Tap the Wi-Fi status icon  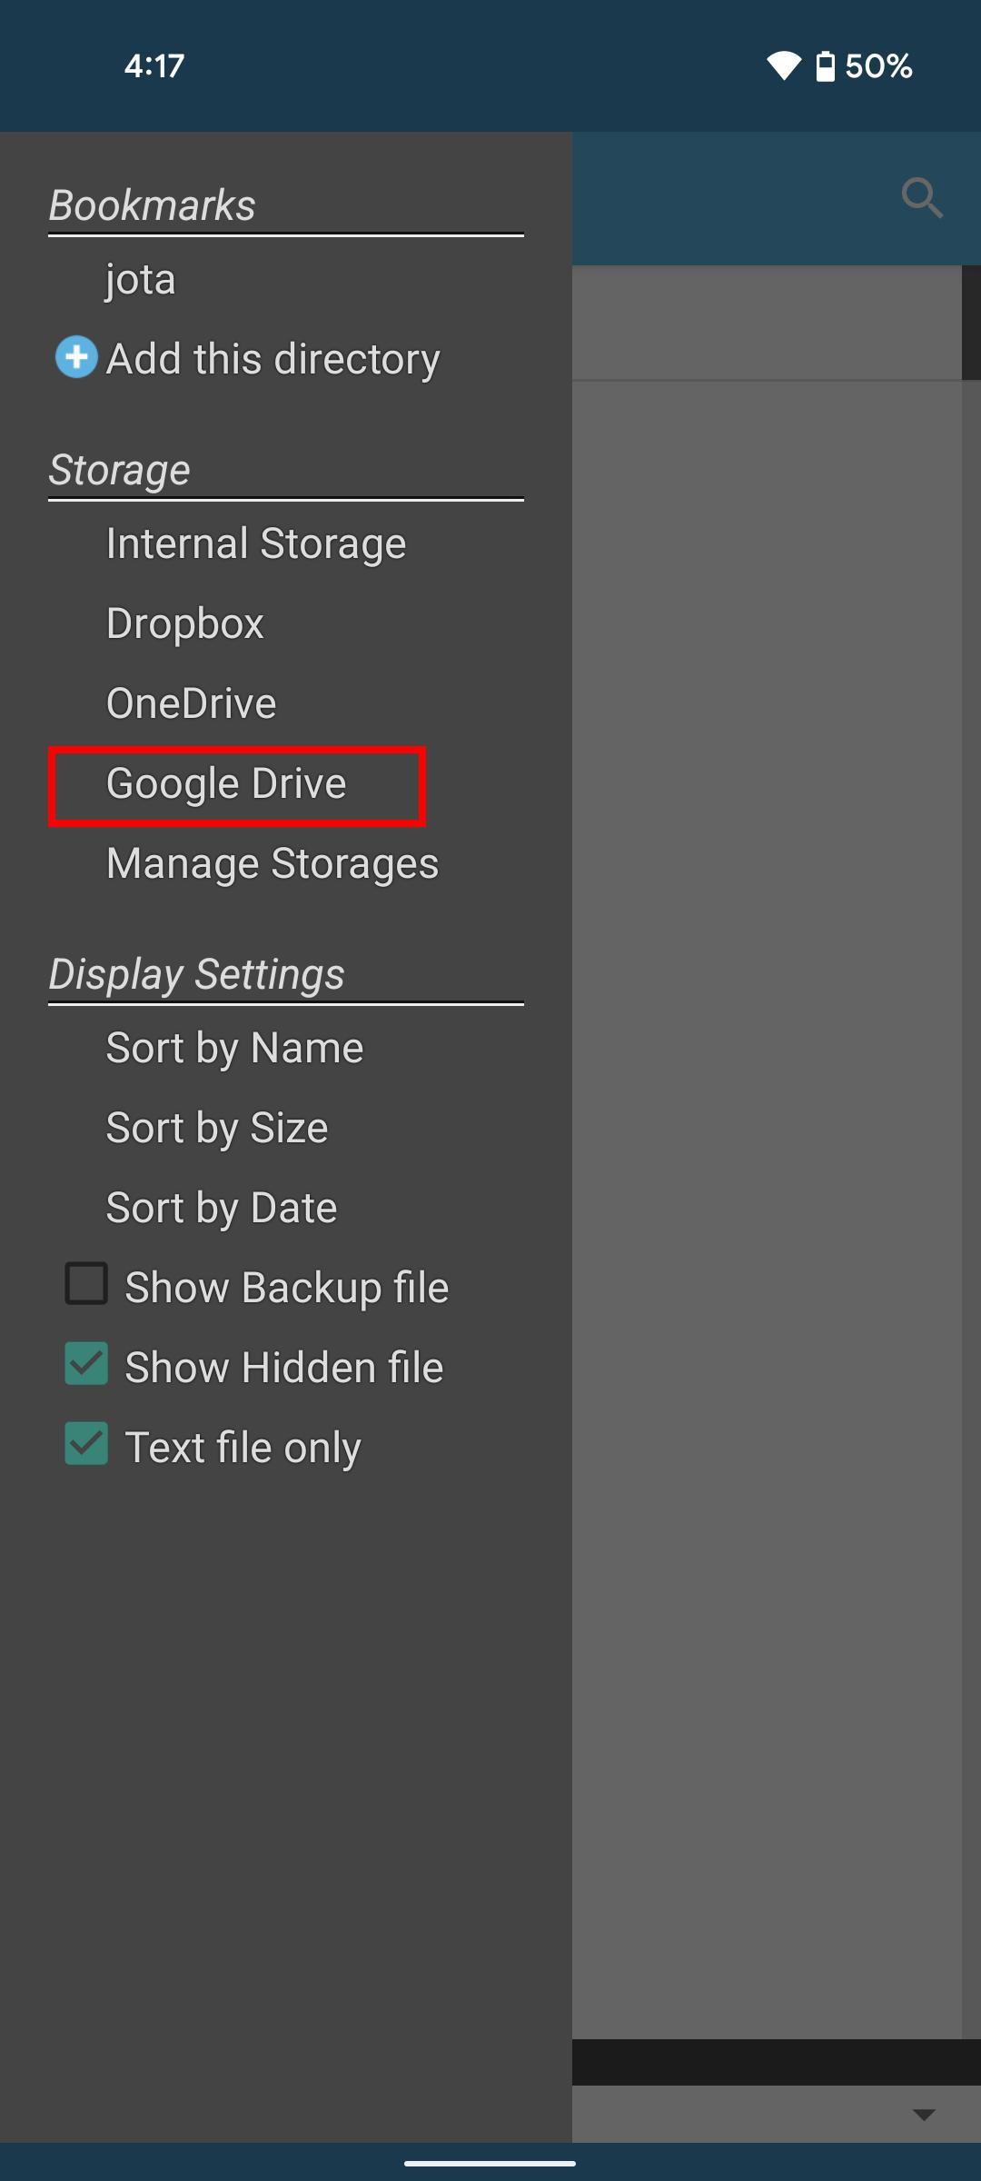pos(783,66)
